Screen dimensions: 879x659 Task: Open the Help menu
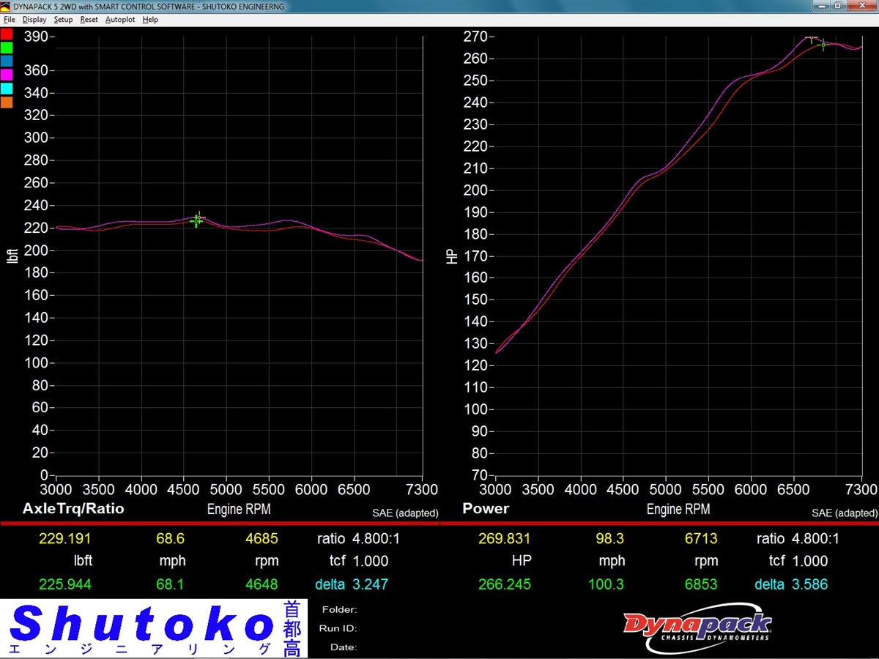click(150, 20)
